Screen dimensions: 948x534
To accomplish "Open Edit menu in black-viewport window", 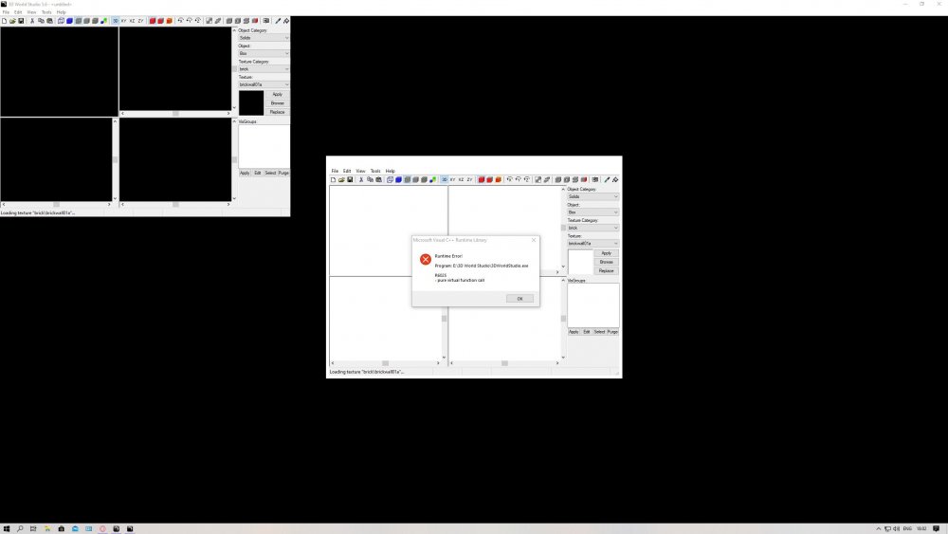I will click(x=18, y=12).
